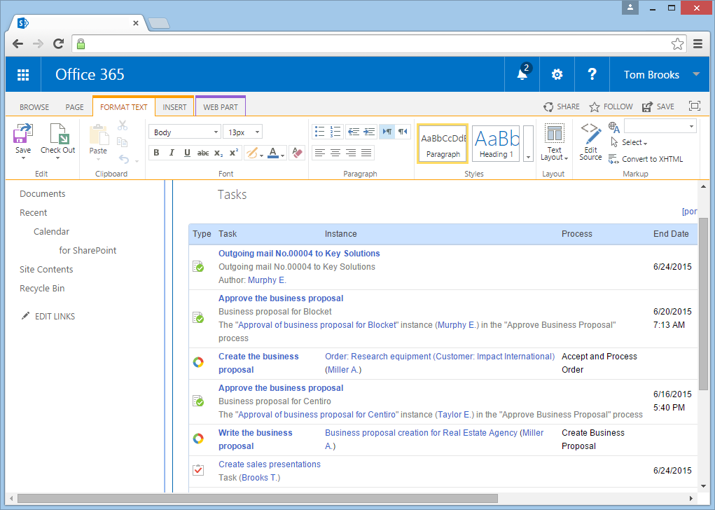Image resolution: width=715 pixels, height=510 pixels.
Task: Switch to the FORMAT TEXT tab
Action: coord(123,106)
